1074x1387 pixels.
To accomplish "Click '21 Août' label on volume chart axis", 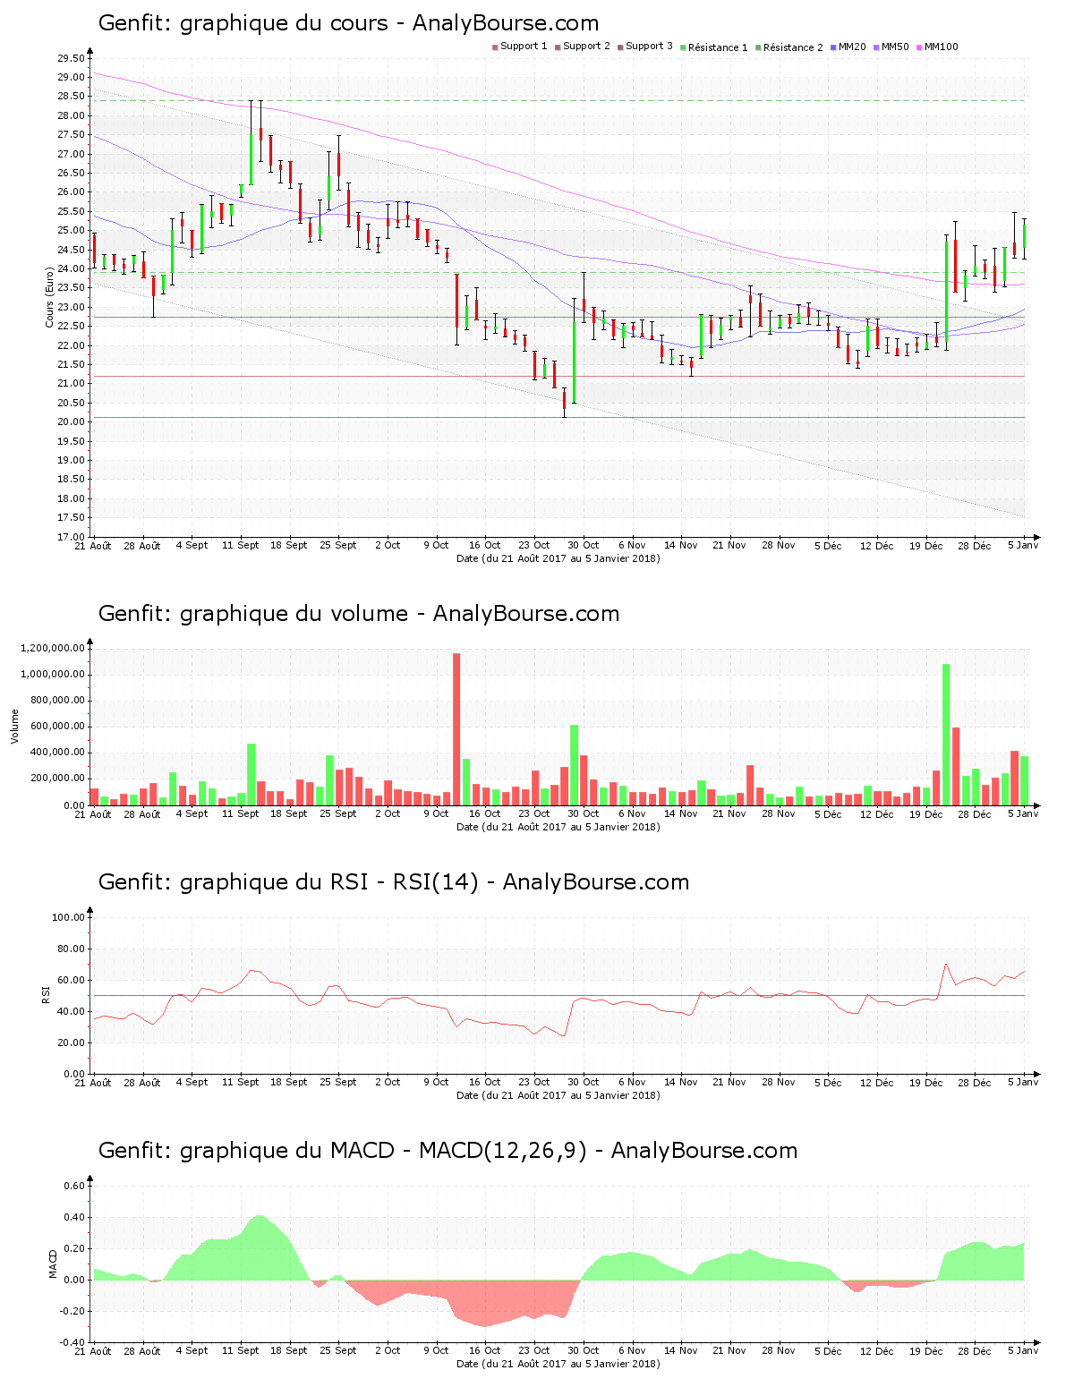I will pos(93,813).
